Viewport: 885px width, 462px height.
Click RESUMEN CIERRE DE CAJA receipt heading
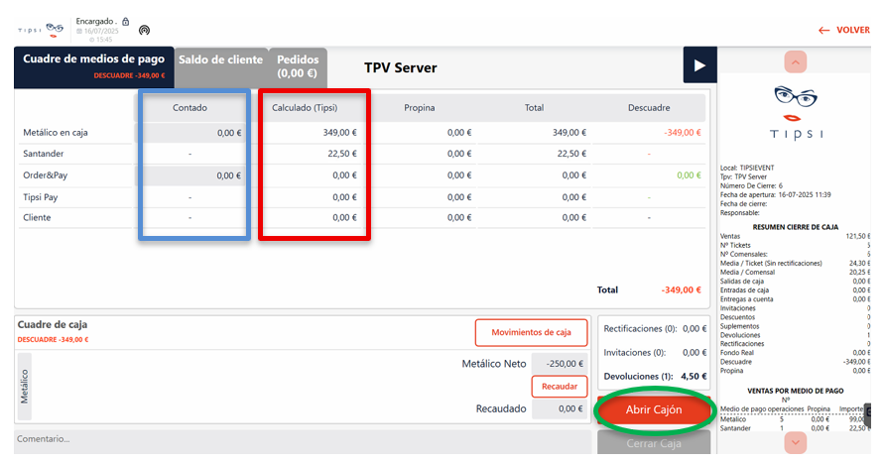pyautogui.click(x=796, y=227)
